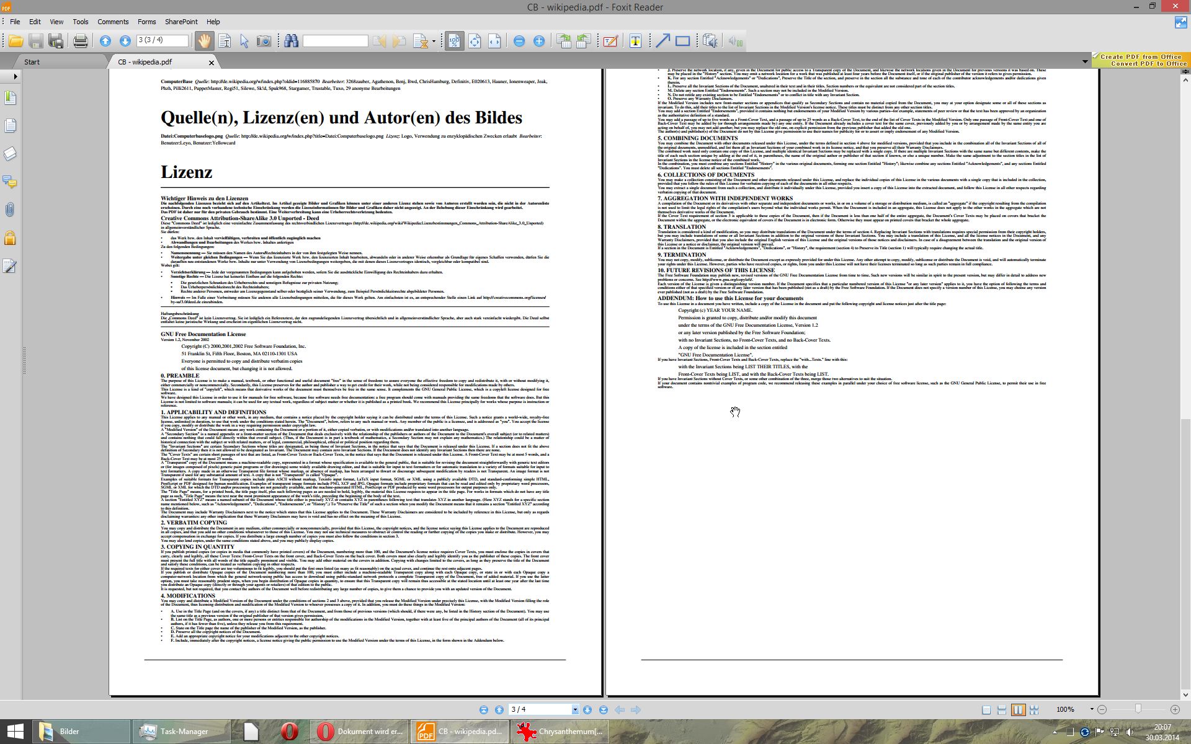Expand the navigation panel arrow
The width and height of the screenshot is (1191, 744).
click(x=16, y=76)
